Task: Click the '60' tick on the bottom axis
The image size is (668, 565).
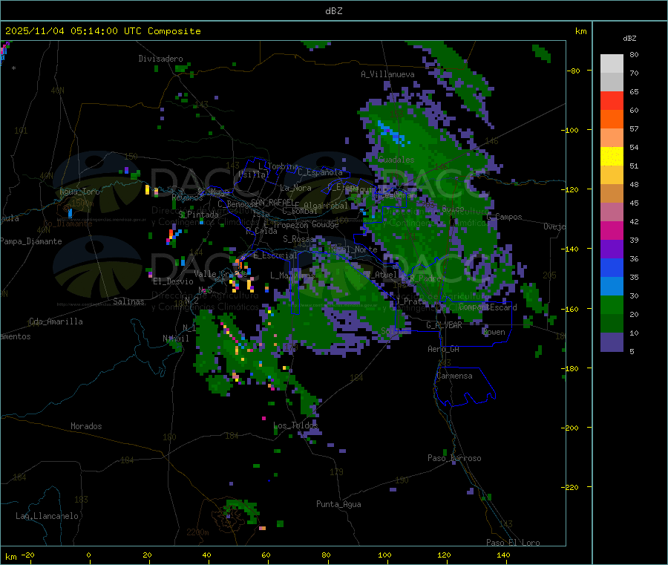Action: pyautogui.click(x=266, y=555)
